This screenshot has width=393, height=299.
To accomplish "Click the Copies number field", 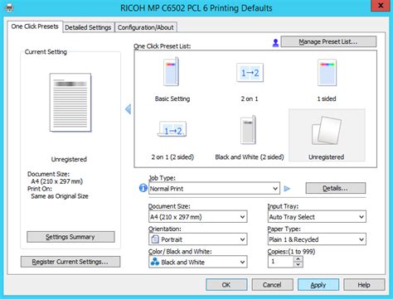I will pos(280,262).
